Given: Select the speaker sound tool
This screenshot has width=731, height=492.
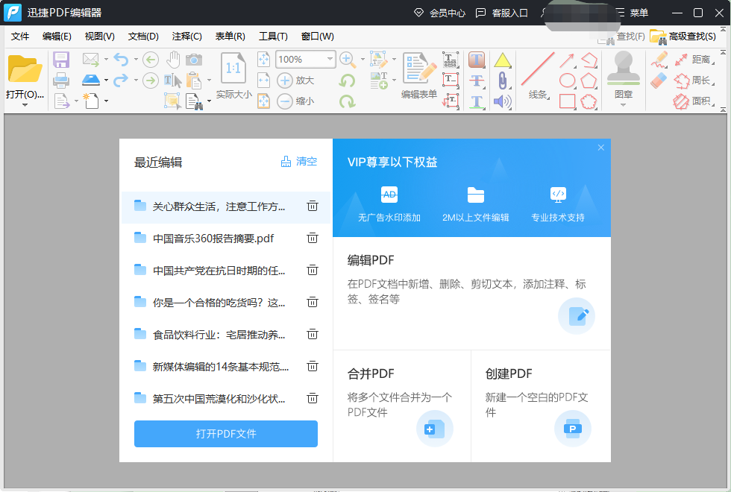Looking at the screenshot, I should 503,101.
